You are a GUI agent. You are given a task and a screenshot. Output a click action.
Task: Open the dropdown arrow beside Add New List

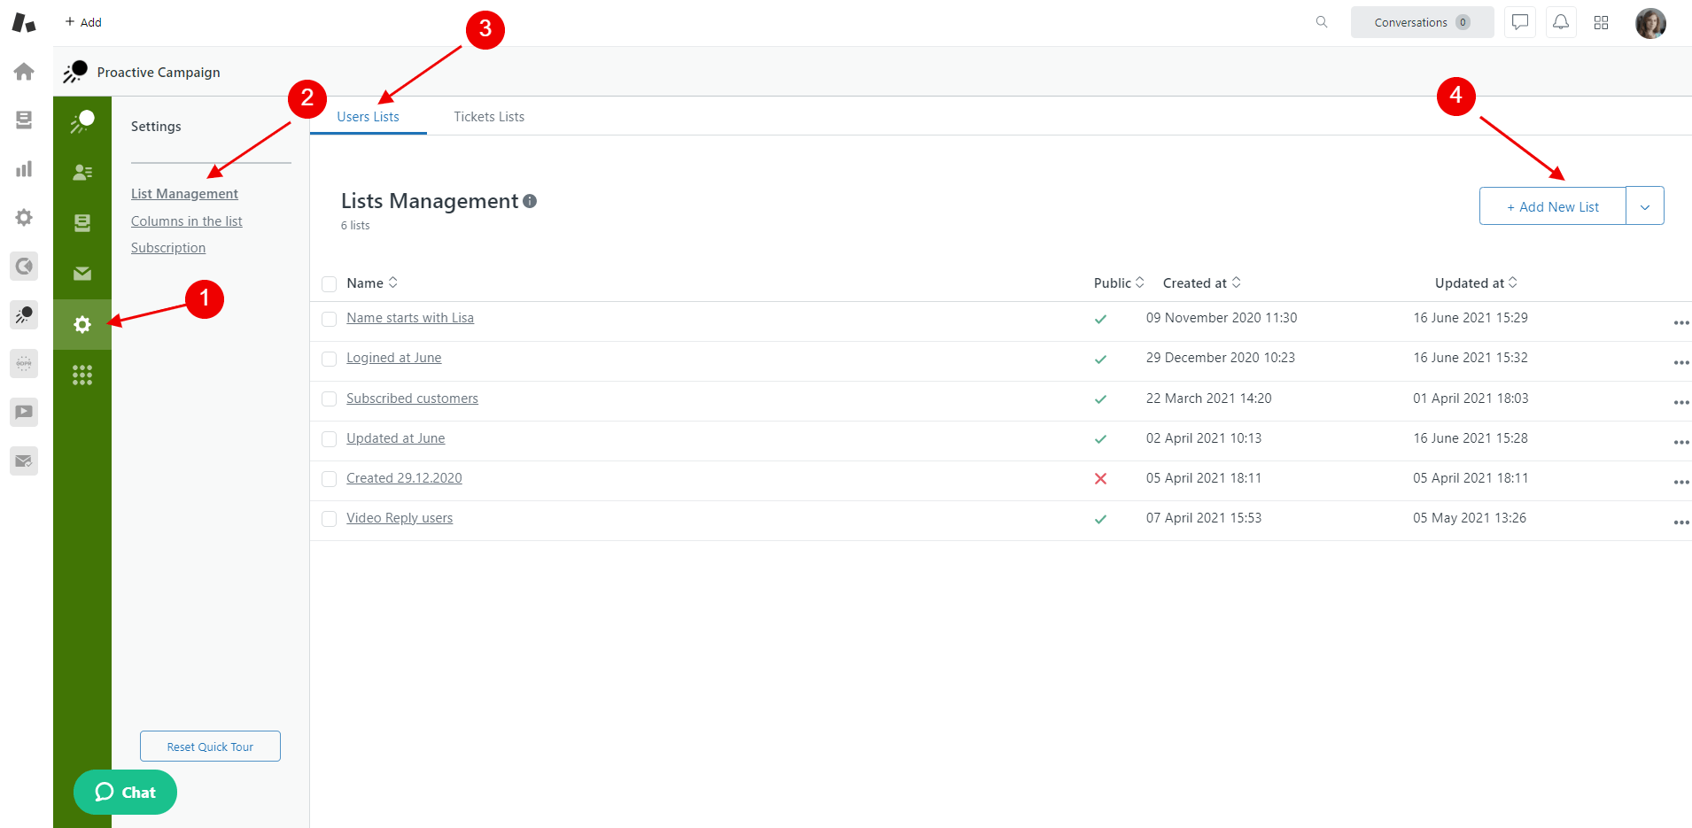tap(1646, 205)
